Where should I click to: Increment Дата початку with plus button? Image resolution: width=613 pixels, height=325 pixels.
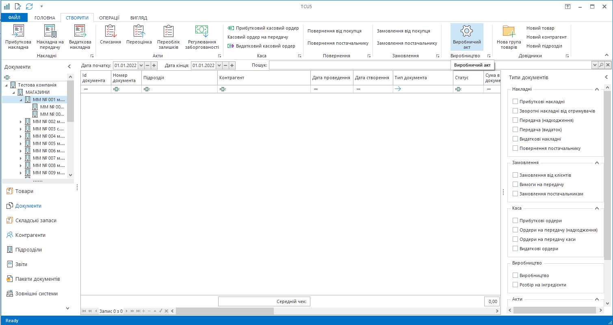(x=154, y=65)
